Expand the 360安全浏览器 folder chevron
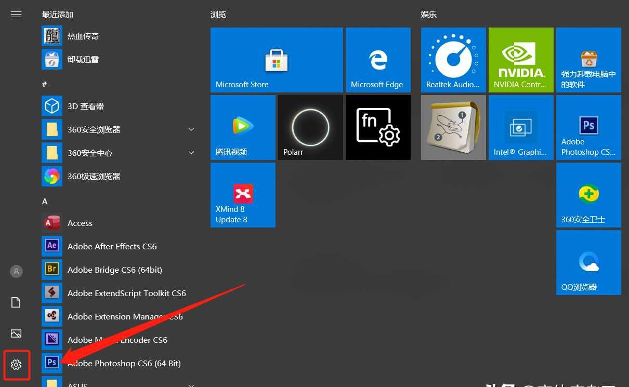The width and height of the screenshot is (629, 387). coord(191,129)
